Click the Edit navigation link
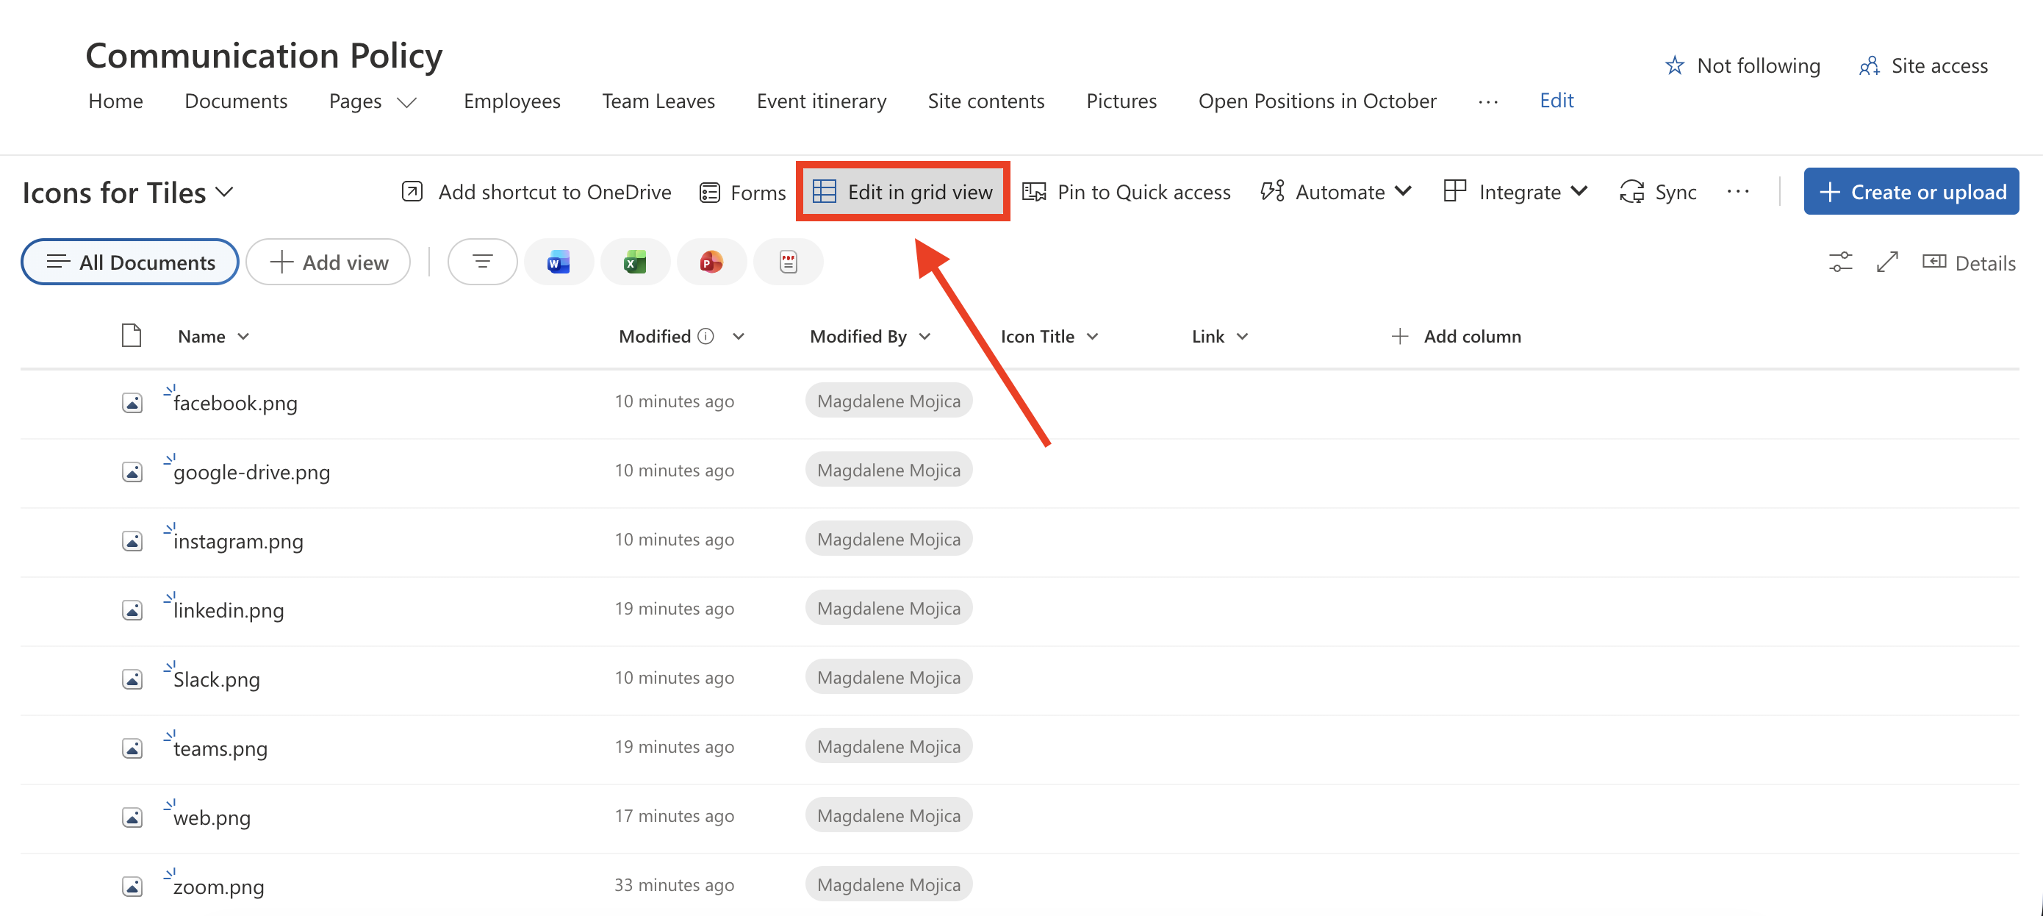 click(x=1556, y=101)
